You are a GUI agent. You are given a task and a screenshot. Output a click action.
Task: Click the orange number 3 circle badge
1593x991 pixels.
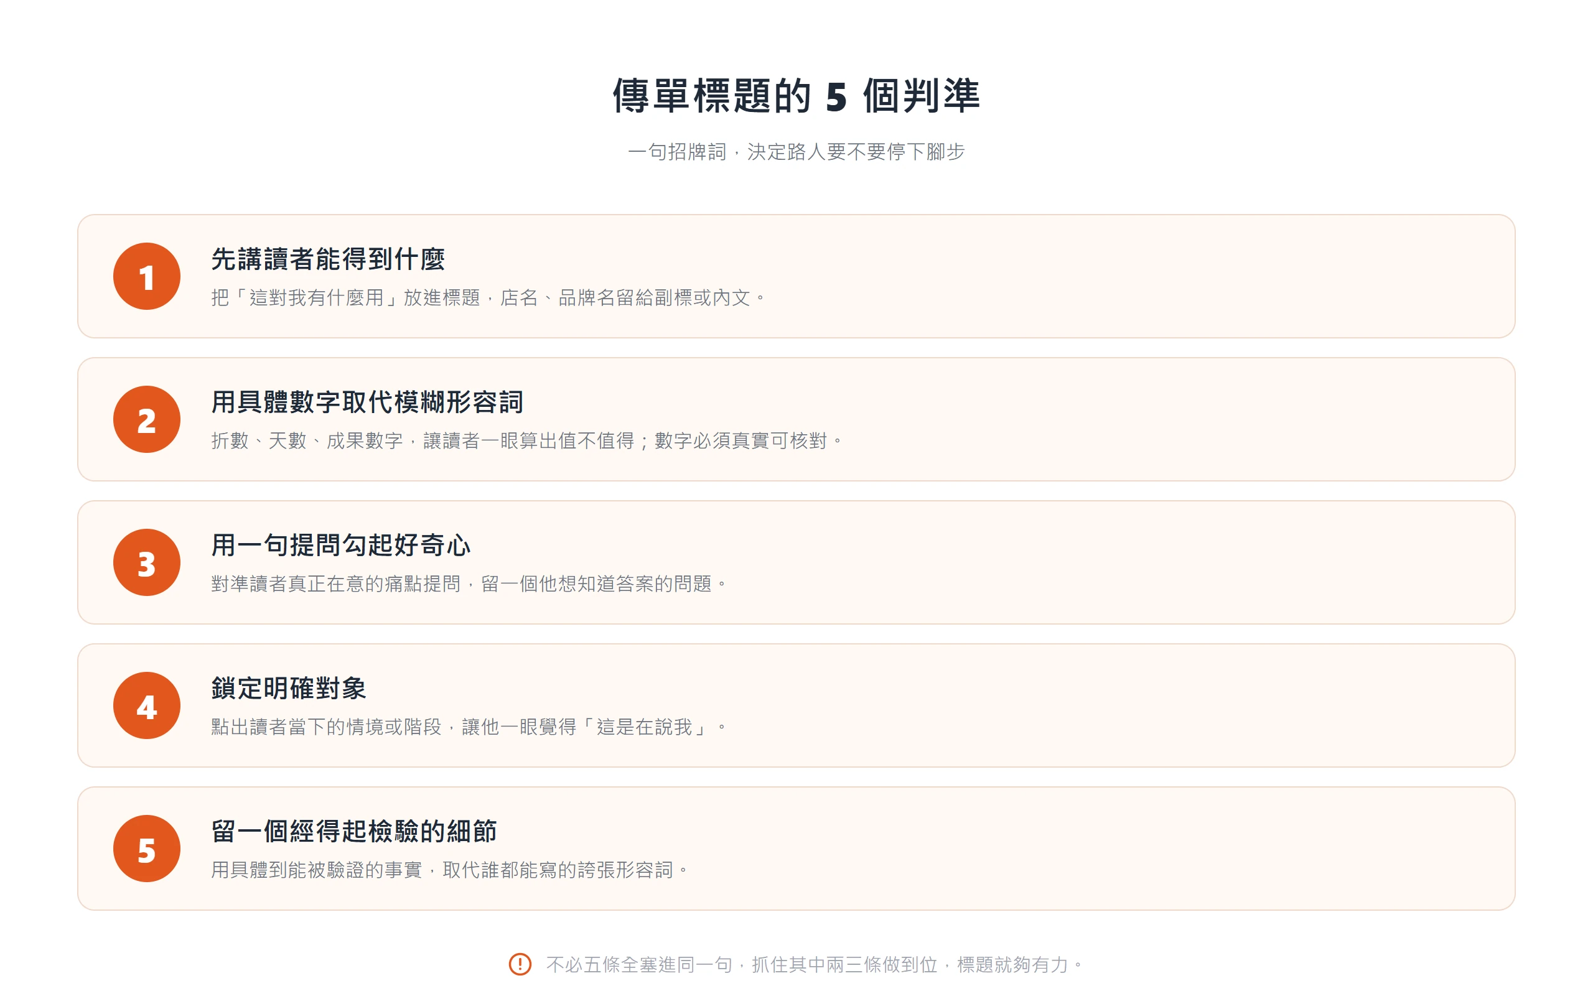tap(146, 562)
